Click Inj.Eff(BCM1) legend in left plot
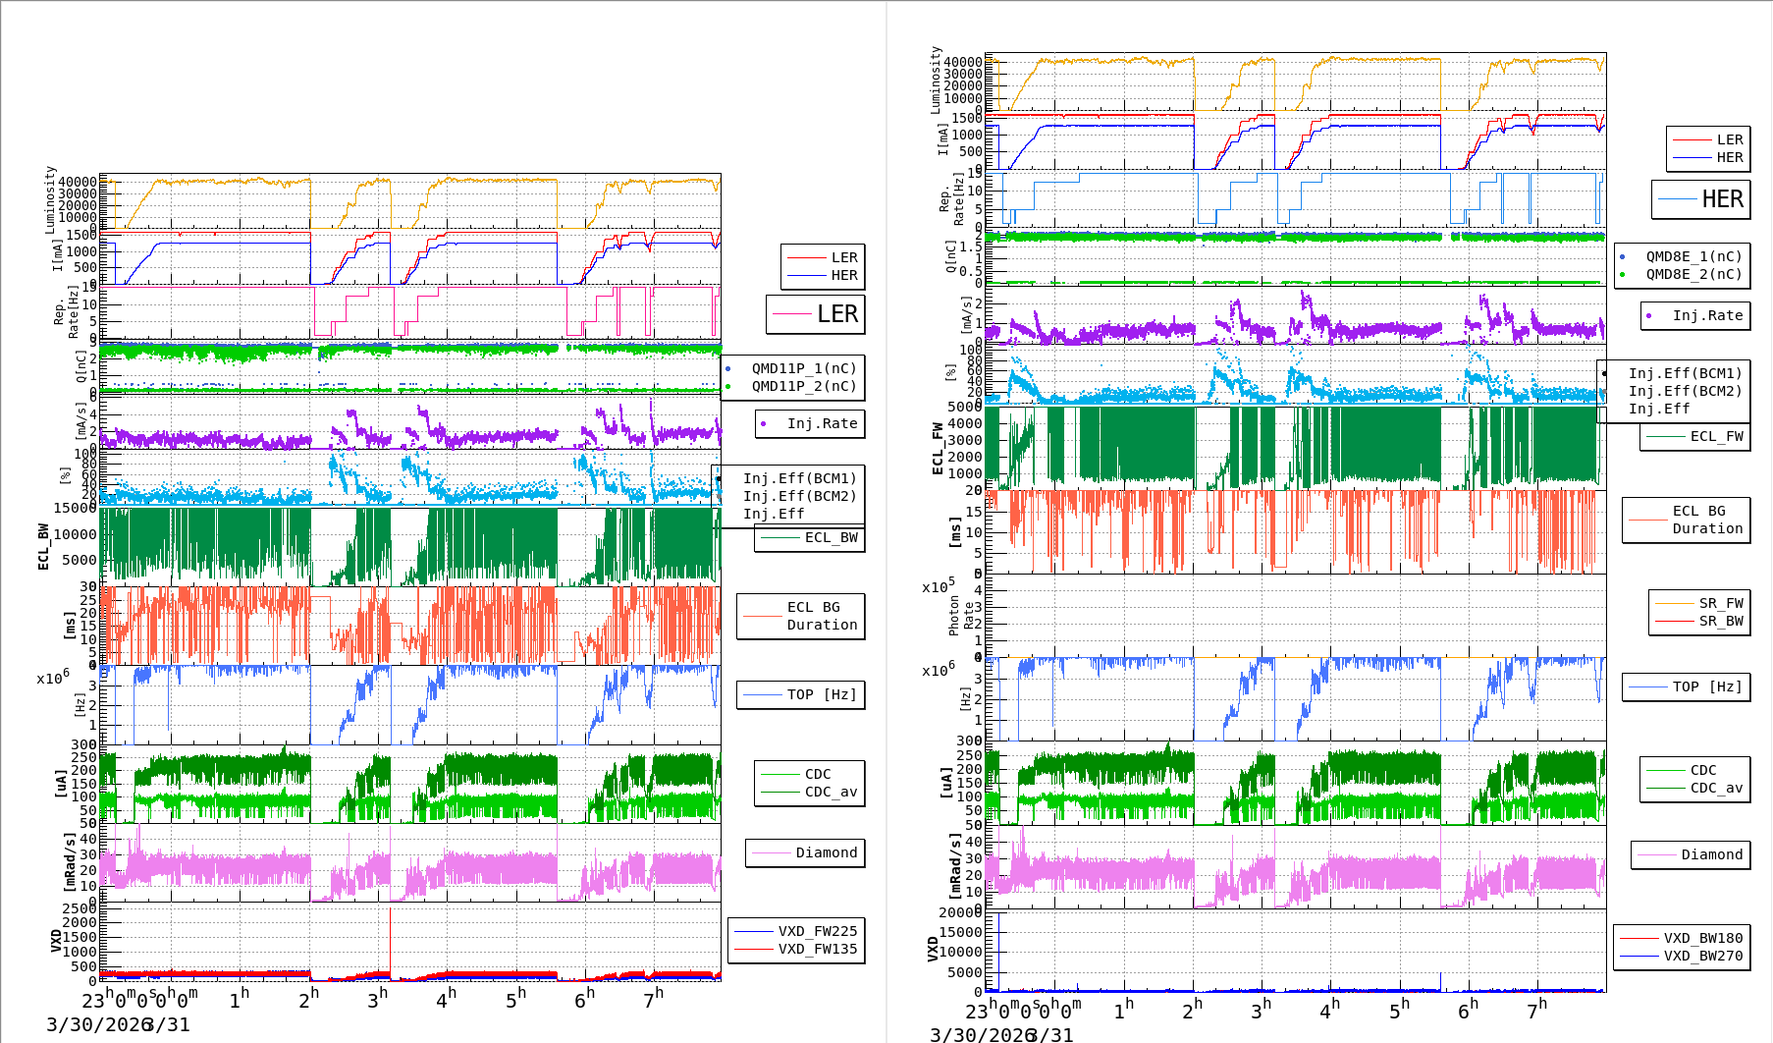1773x1043 pixels. coord(799,478)
